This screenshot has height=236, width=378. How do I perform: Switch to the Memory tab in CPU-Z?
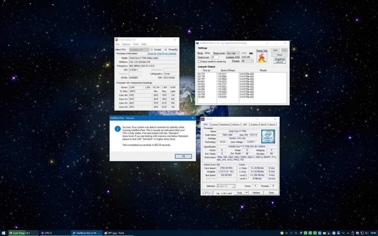(236, 125)
